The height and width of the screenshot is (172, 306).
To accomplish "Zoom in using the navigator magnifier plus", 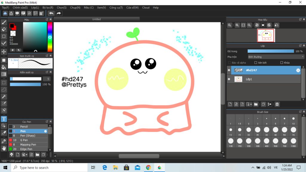I will [x=237, y=25].
